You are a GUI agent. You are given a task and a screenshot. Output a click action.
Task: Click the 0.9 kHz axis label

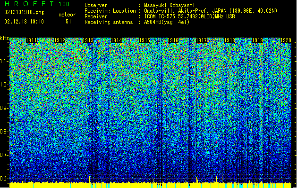[4, 108]
